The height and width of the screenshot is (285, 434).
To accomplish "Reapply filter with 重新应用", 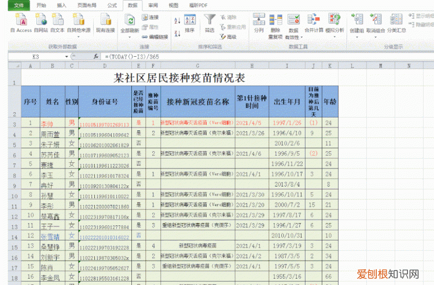I will pos(233,27).
